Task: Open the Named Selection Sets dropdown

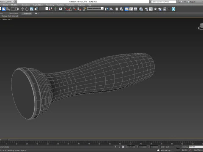Action: [x=95, y=8]
